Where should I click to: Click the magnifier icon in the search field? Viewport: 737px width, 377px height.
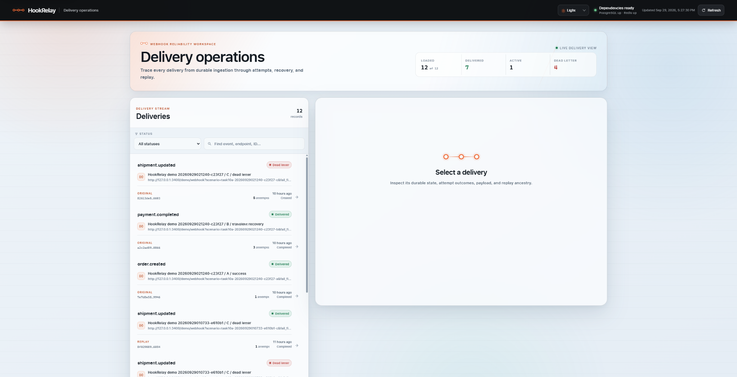click(209, 144)
